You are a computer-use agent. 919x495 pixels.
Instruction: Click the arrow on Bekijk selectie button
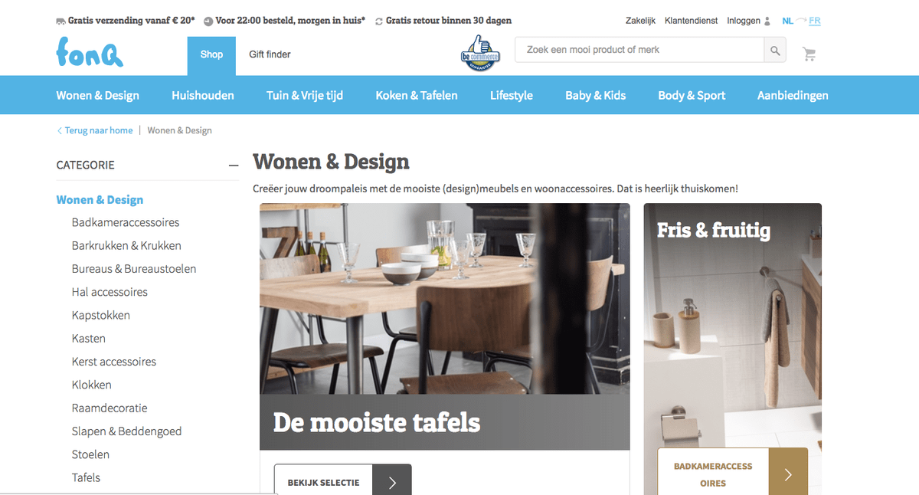pyautogui.click(x=392, y=481)
